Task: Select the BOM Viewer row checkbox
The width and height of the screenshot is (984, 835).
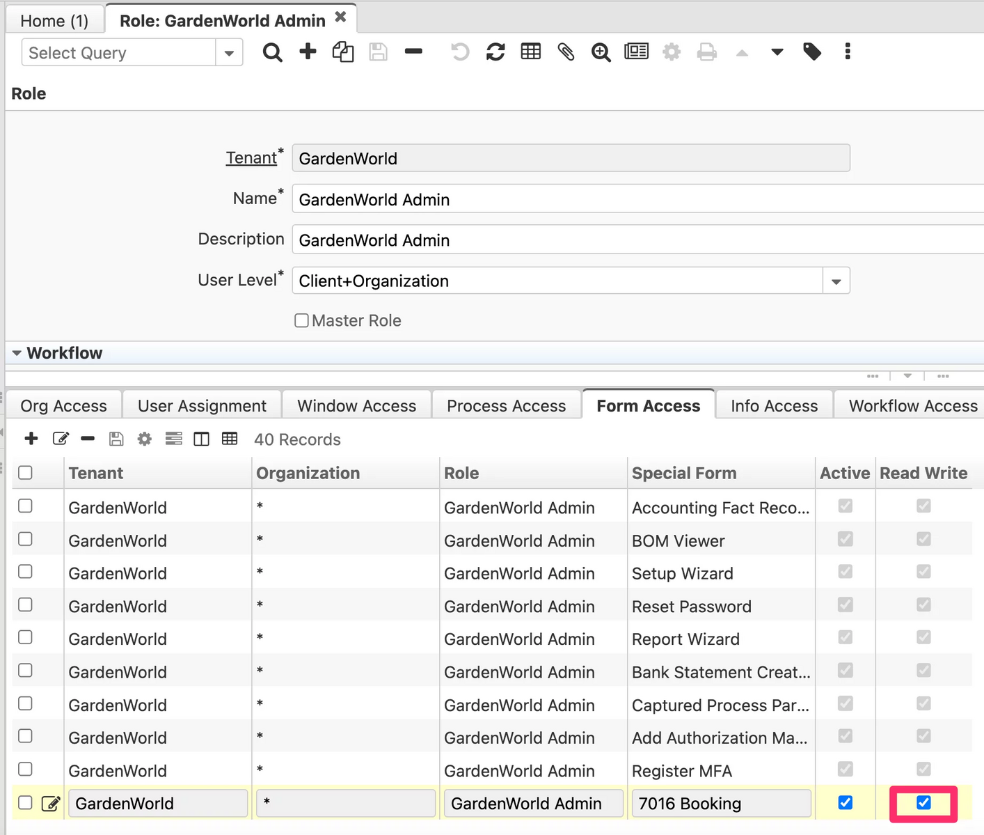Action: pyautogui.click(x=26, y=539)
